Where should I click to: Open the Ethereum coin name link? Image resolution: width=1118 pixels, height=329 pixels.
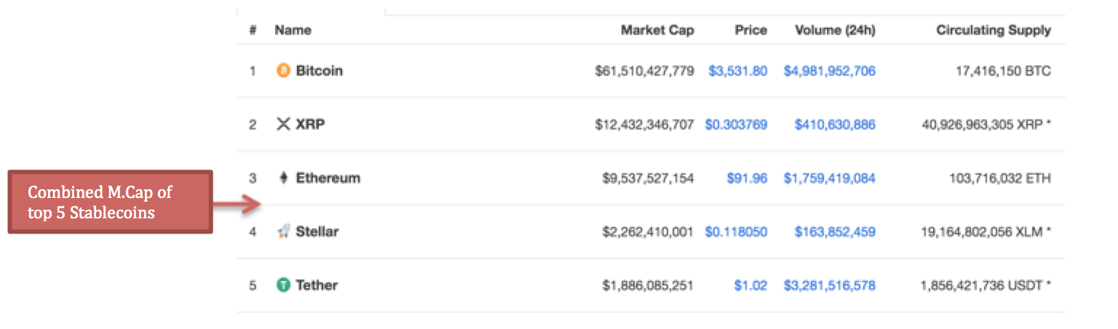[x=328, y=178]
